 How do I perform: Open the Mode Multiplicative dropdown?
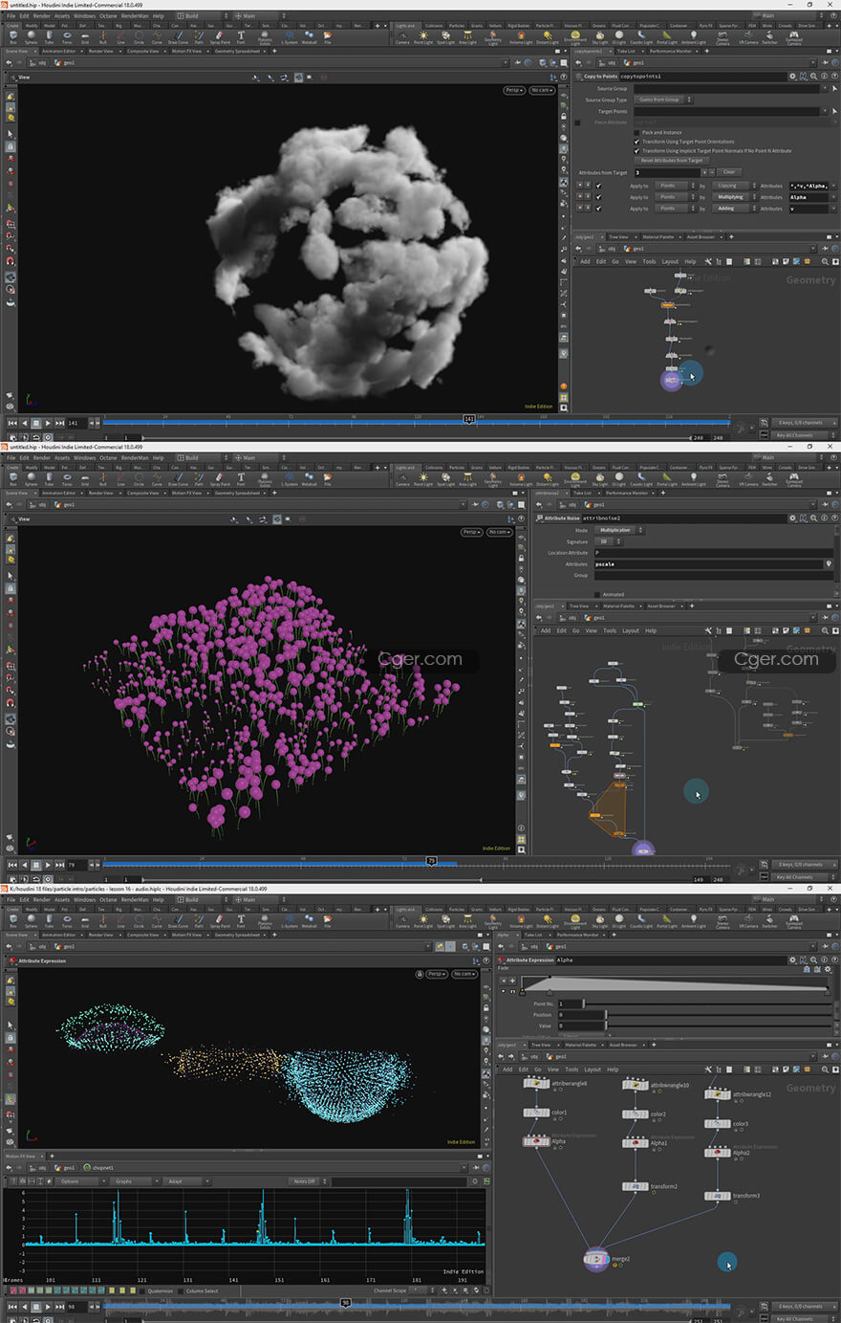[619, 530]
